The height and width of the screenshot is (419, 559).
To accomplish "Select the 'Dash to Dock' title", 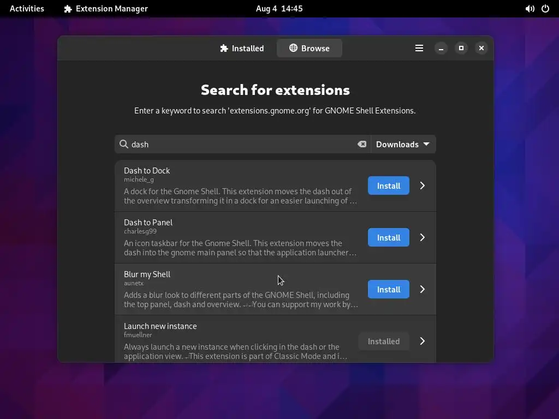I will (147, 171).
